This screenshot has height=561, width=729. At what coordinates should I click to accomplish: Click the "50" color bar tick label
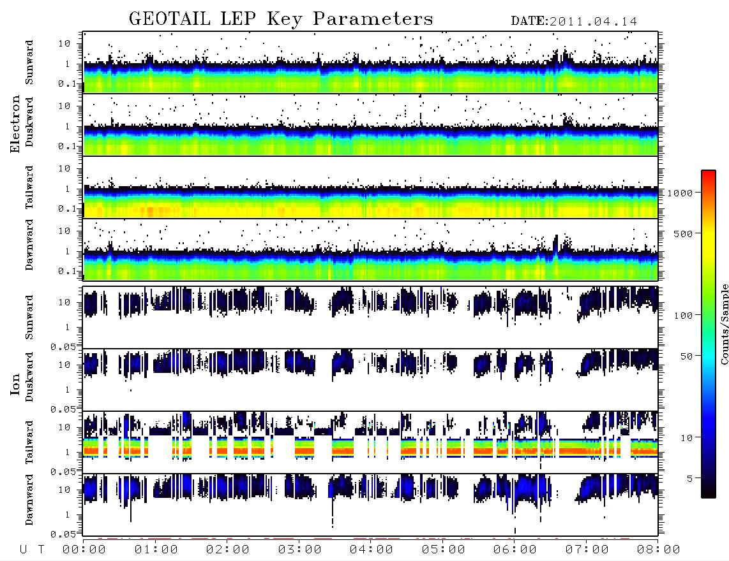(686, 356)
